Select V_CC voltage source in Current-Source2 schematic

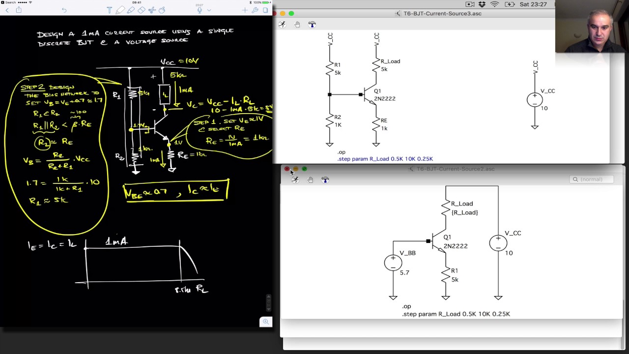(x=498, y=243)
